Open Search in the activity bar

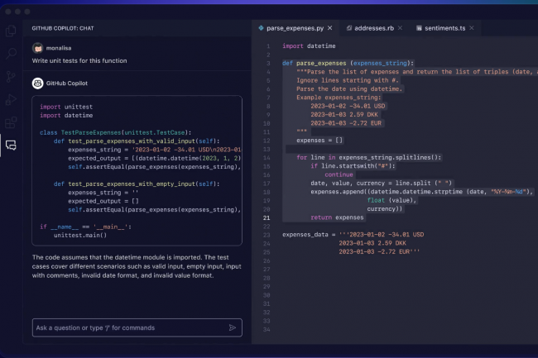(11, 54)
